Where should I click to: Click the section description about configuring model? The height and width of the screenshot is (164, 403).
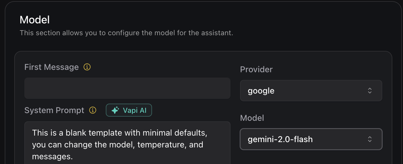[x=126, y=33]
